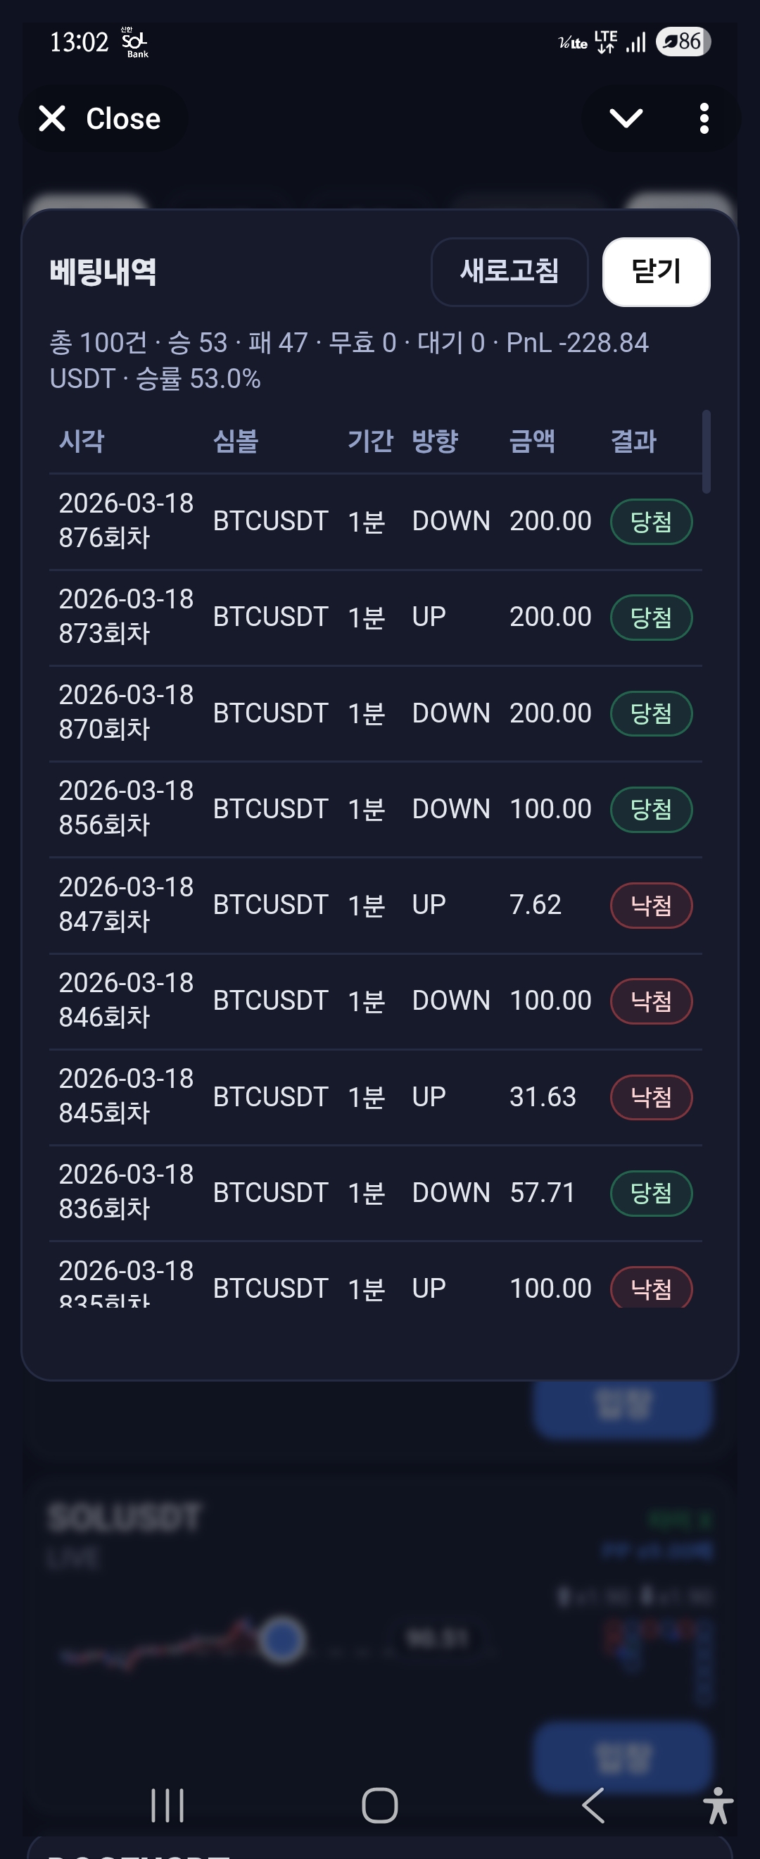Tap the Android back arrow icon
This screenshot has height=1859, width=760.
coord(593,1805)
